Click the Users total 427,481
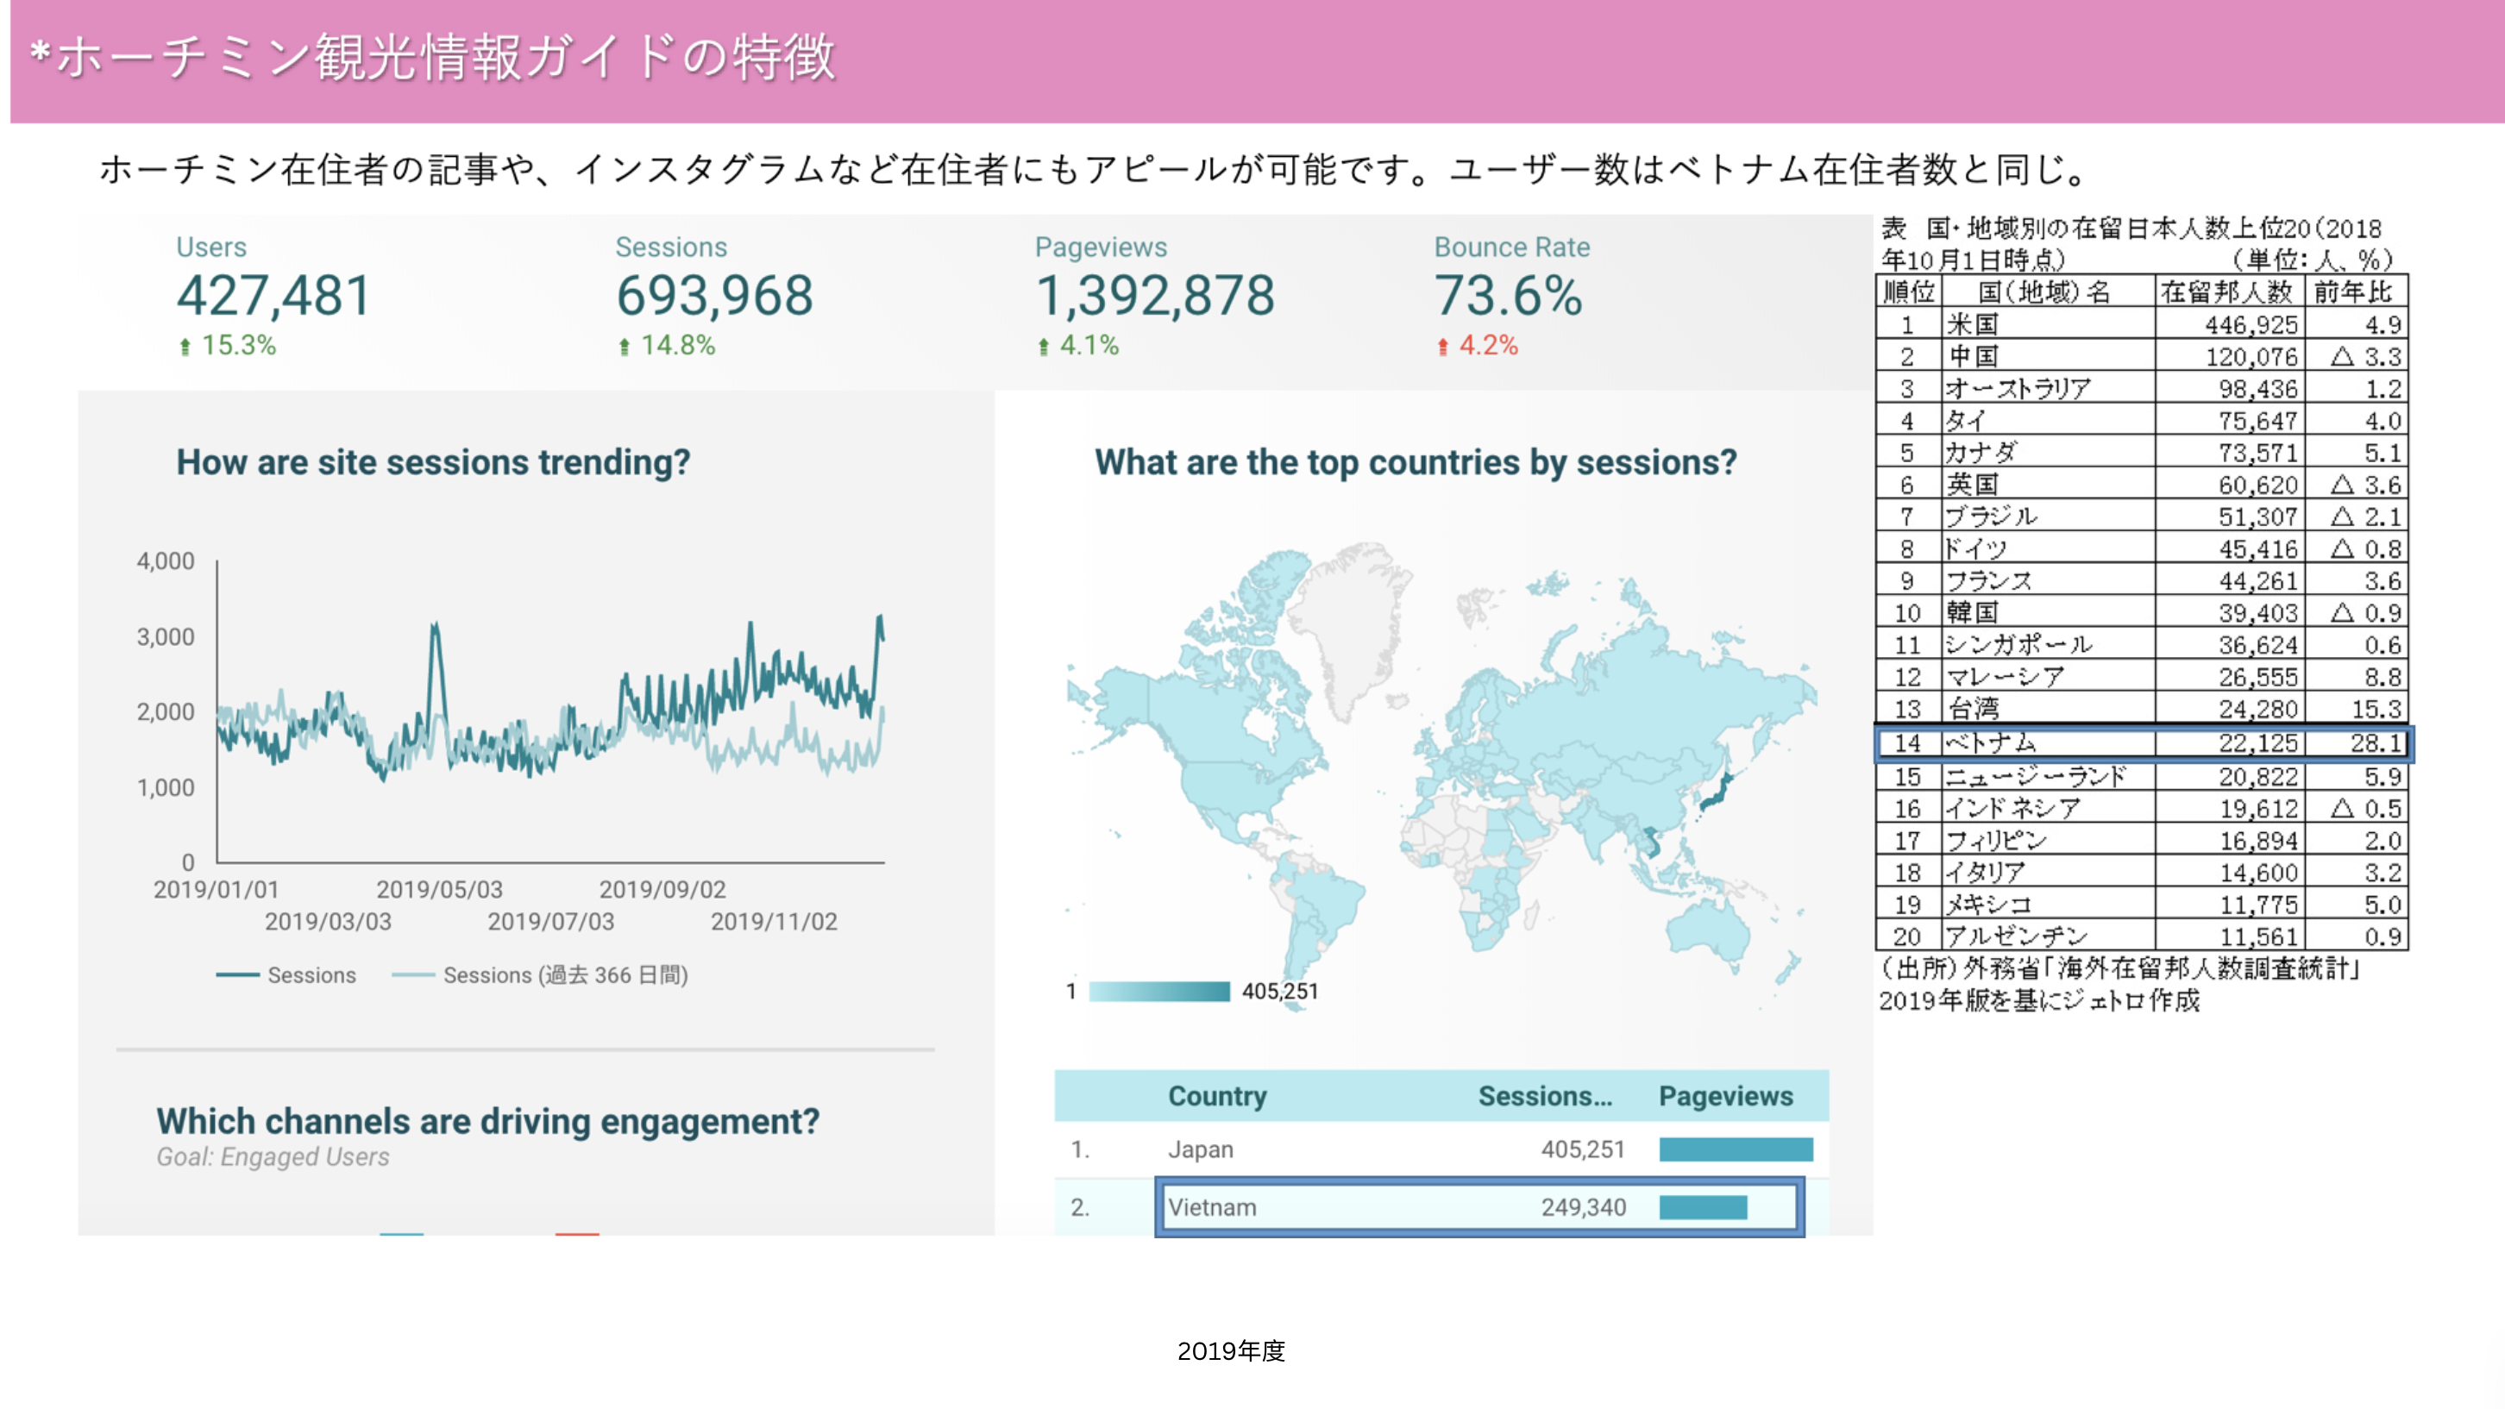Screen dimensions: 2505x1409 [273, 296]
